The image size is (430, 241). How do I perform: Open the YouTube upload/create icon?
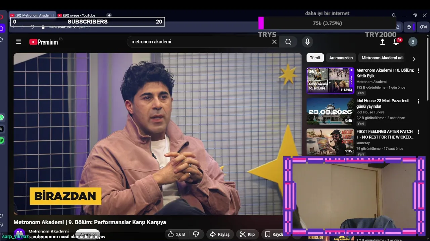382,42
